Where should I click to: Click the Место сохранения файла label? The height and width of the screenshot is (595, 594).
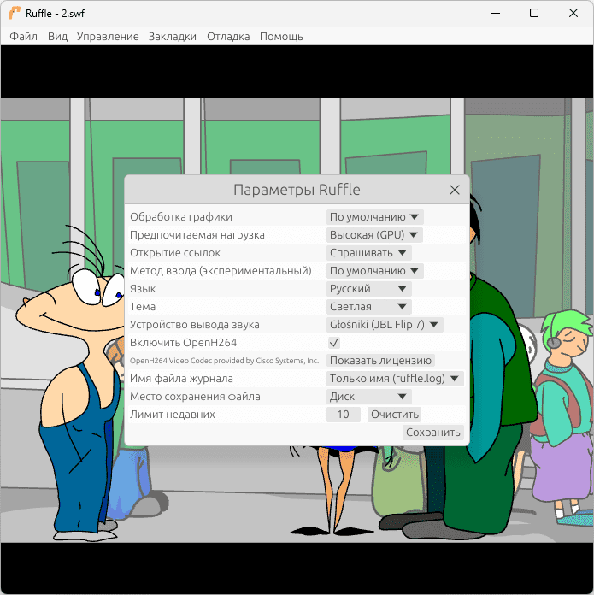tap(195, 397)
